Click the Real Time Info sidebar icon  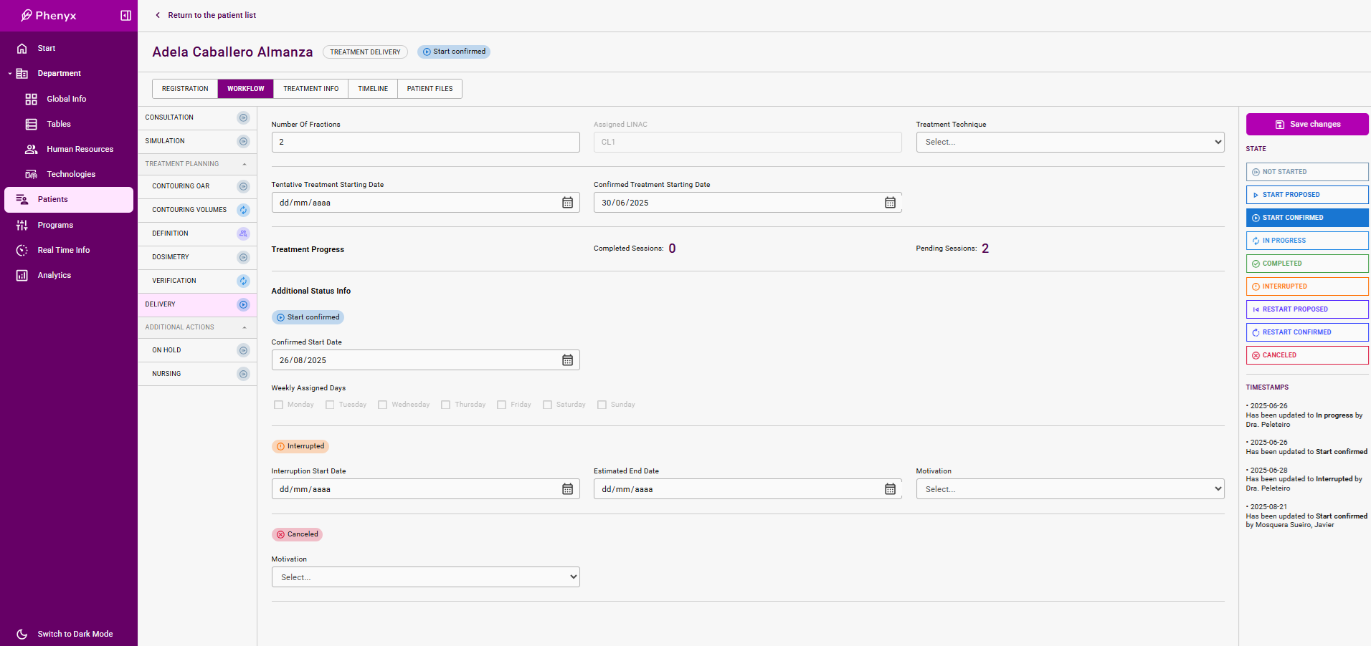click(22, 251)
